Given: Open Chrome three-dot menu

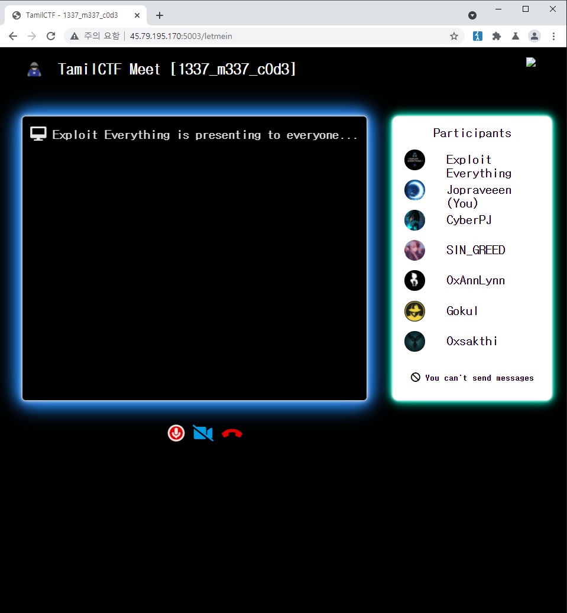Looking at the screenshot, I should [553, 37].
